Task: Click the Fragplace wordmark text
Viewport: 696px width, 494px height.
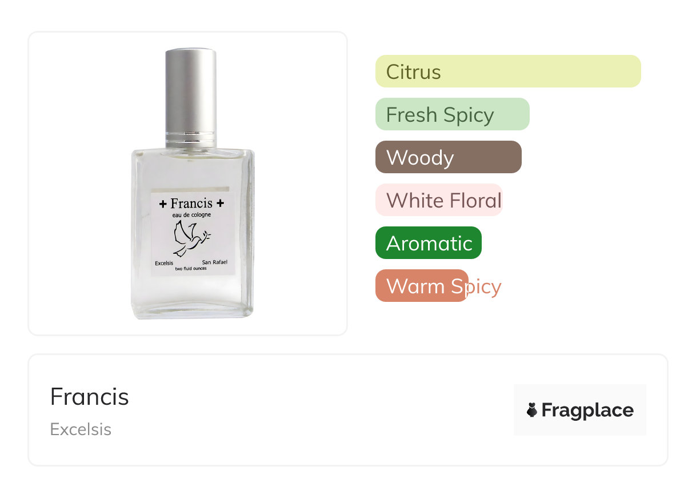Action: 587,411
